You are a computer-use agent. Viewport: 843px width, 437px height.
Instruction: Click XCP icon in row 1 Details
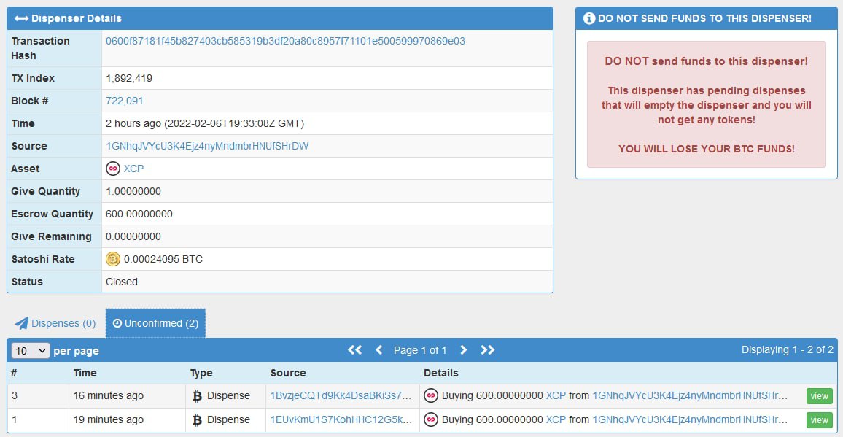(431, 419)
